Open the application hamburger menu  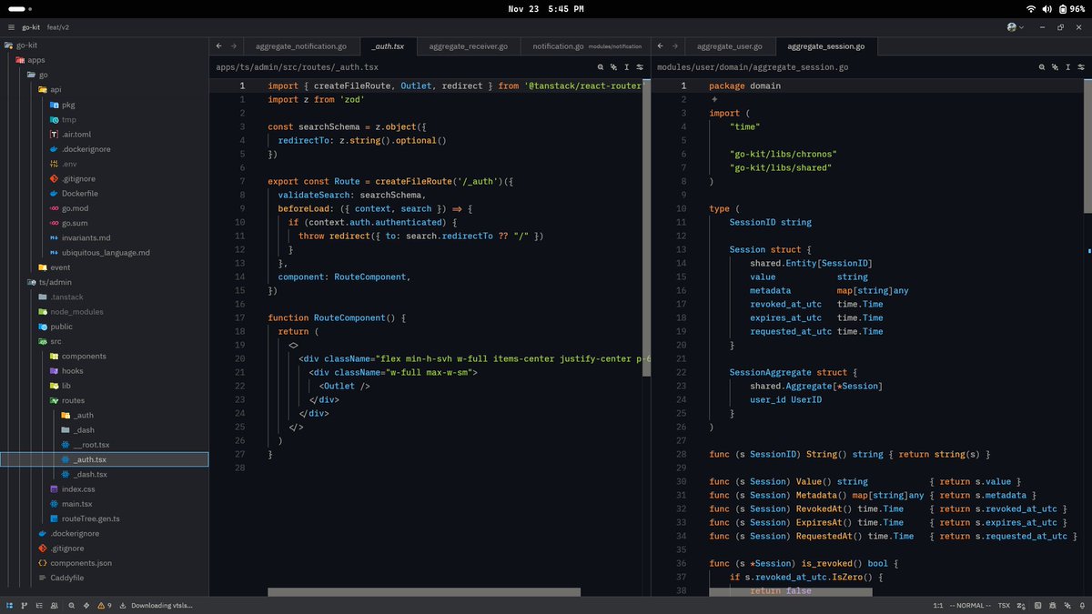[9, 27]
